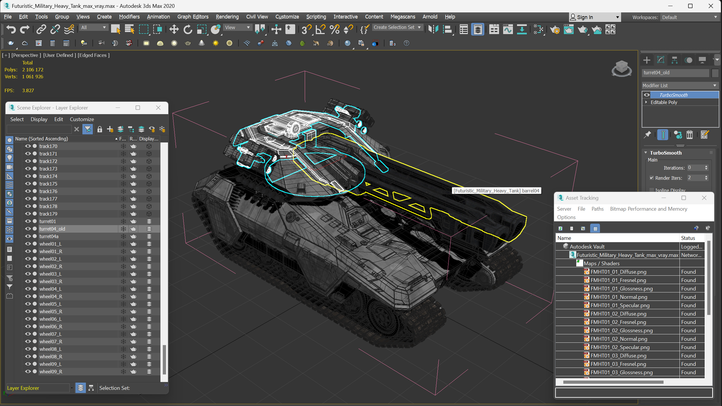Click Status column header in Asset Tracking

[692, 238]
